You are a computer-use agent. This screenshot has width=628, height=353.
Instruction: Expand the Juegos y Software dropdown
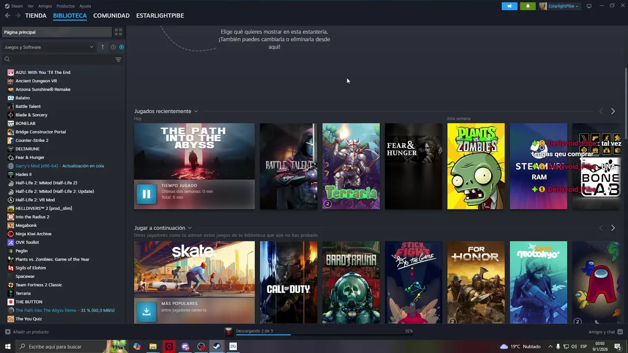49,47
